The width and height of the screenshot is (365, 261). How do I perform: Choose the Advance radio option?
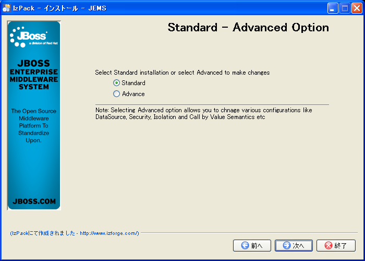tap(116, 94)
